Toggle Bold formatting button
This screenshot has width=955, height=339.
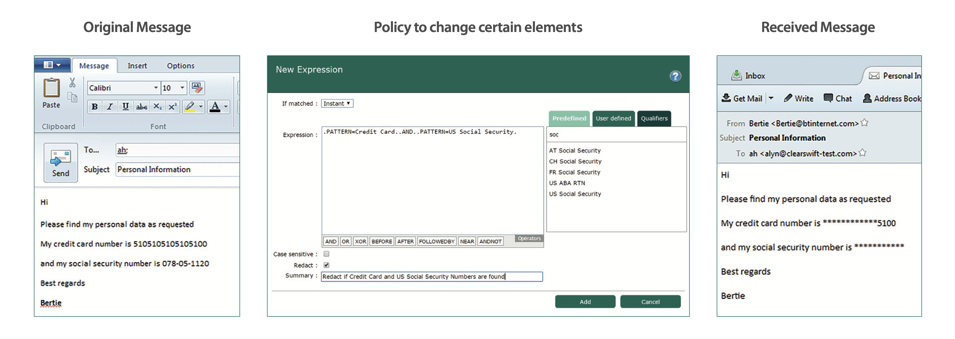pyautogui.click(x=95, y=107)
